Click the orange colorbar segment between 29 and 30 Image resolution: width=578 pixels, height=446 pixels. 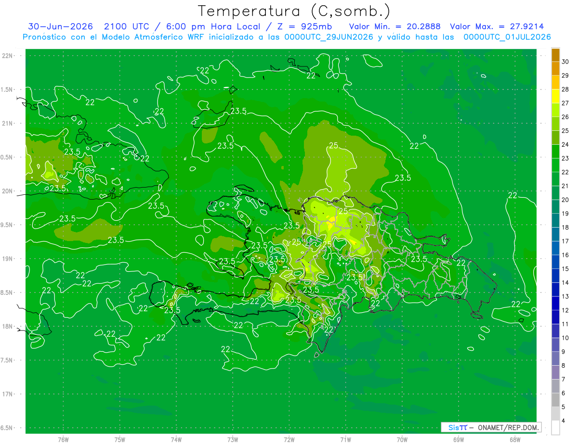(555, 69)
